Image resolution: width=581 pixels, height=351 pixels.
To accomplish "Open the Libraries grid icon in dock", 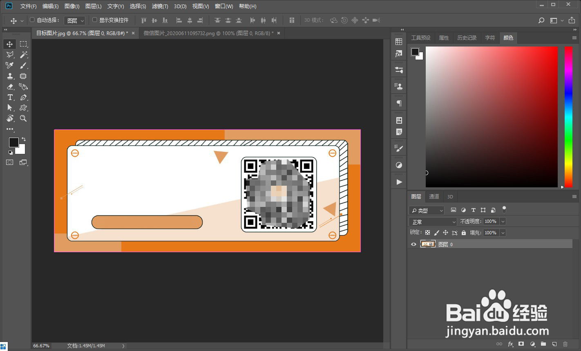I will pos(399,42).
